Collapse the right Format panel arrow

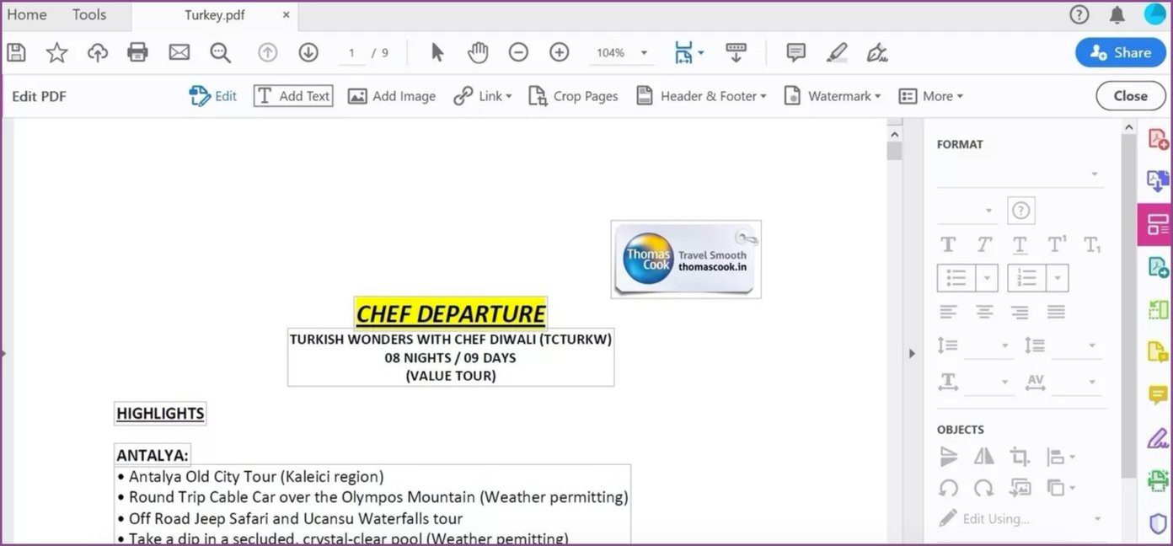[x=912, y=353]
